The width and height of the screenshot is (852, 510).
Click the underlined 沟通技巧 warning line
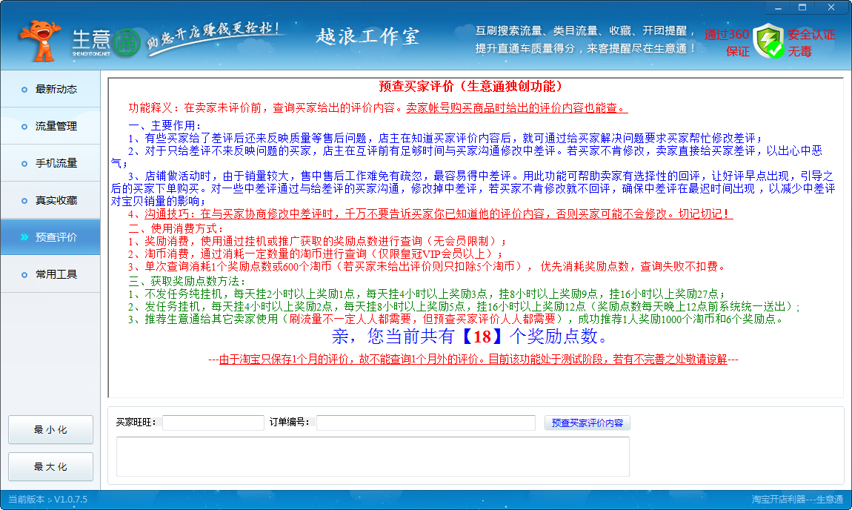pos(439,213)
